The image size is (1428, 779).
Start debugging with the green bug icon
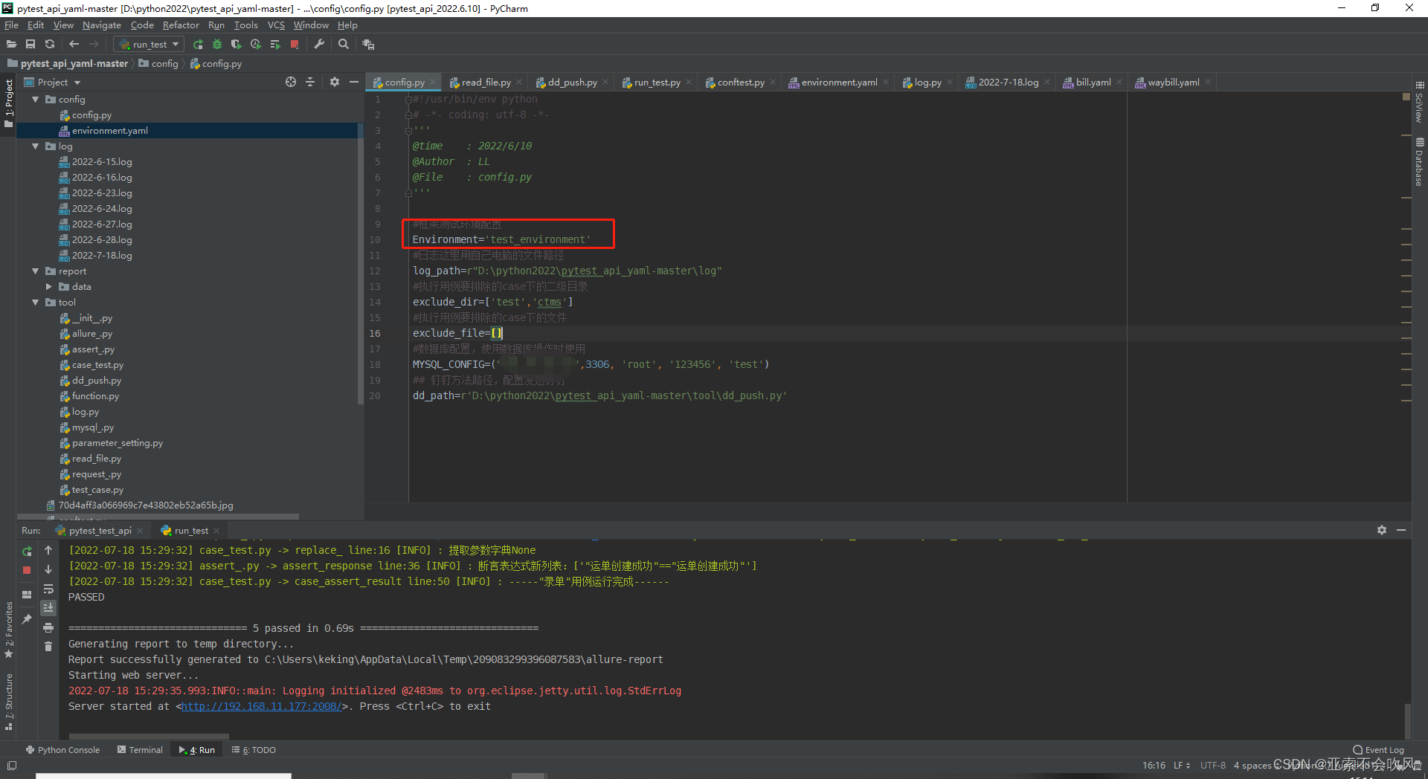pyautogui.click(x=217, y=45)
